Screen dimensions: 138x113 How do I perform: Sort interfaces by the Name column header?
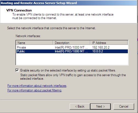[34, 43]
